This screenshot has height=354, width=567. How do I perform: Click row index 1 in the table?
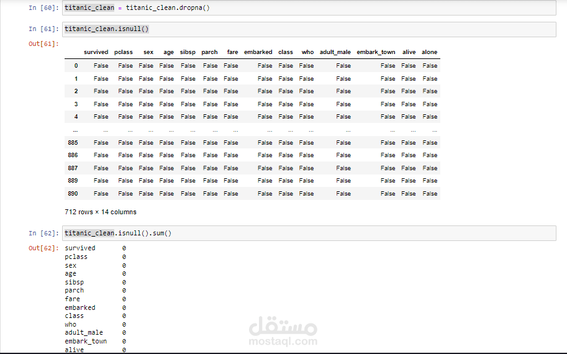(x=76, y=79)
